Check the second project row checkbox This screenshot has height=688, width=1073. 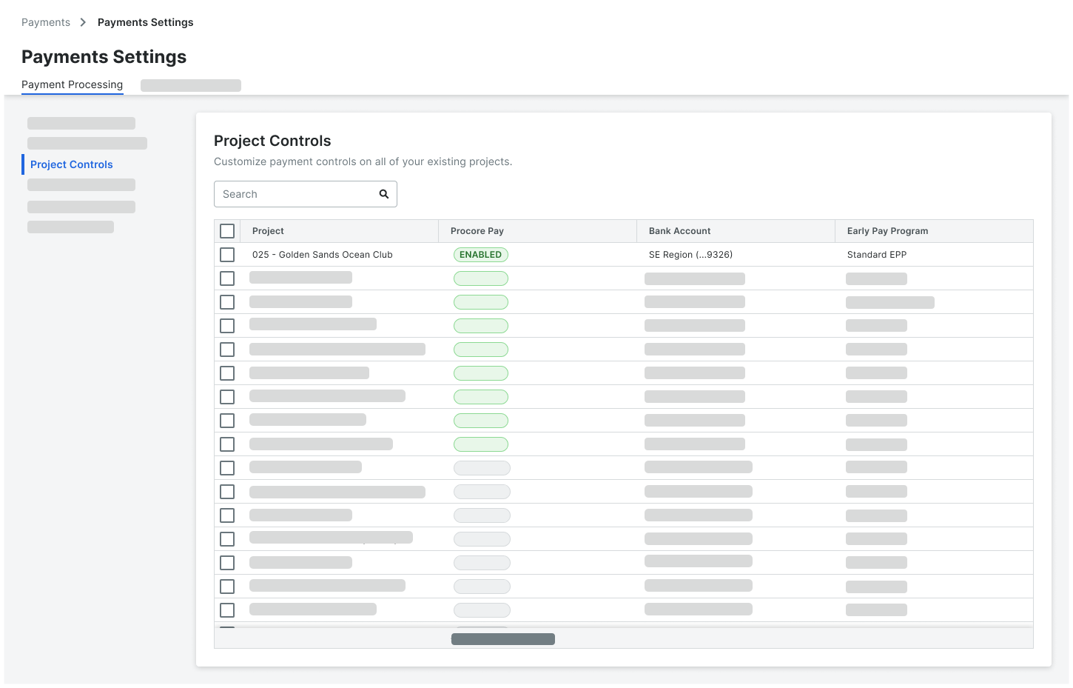(x=227, y=278)
